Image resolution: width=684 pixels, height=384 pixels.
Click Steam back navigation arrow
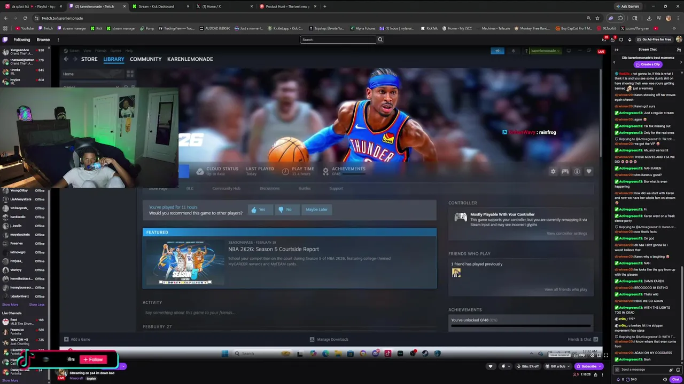(66, 59)
